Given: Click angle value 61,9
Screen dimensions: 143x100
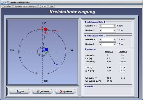Looking at the screenshot, I should pyautogui.click(x=109, y=78).
